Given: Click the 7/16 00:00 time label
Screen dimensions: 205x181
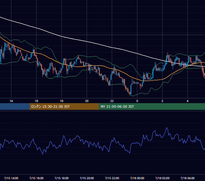Looking at the screenshot, I should pos(137,178).
